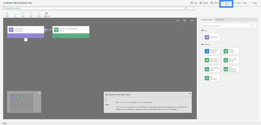Select the Set Default Value action tile

(x=212, y=69)
